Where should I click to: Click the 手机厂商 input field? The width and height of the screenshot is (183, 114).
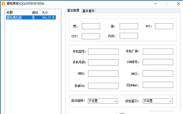(158, 52)
